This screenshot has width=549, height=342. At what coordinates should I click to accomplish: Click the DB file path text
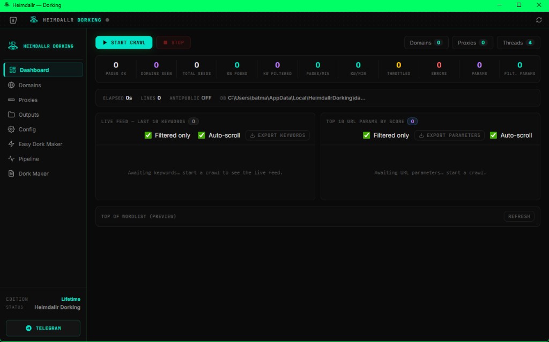296,98
